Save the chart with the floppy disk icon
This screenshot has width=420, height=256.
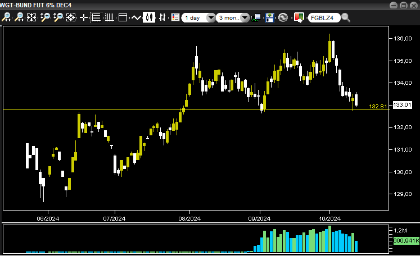point(270,18)
